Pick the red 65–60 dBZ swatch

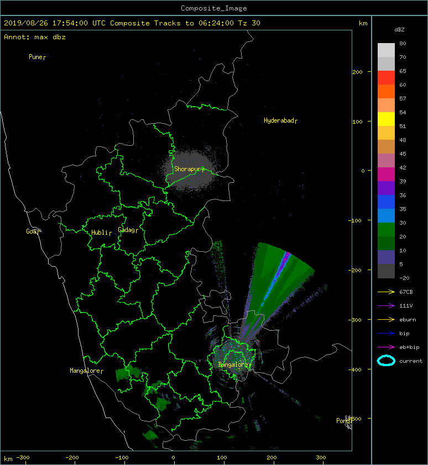click(x=386, y=78)
